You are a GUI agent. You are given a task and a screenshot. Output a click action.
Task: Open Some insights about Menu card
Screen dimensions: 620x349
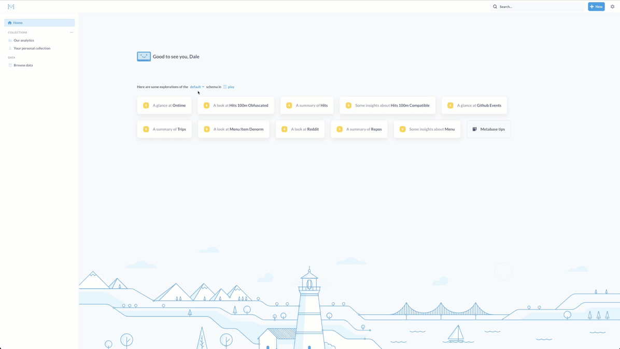[427, 129]
